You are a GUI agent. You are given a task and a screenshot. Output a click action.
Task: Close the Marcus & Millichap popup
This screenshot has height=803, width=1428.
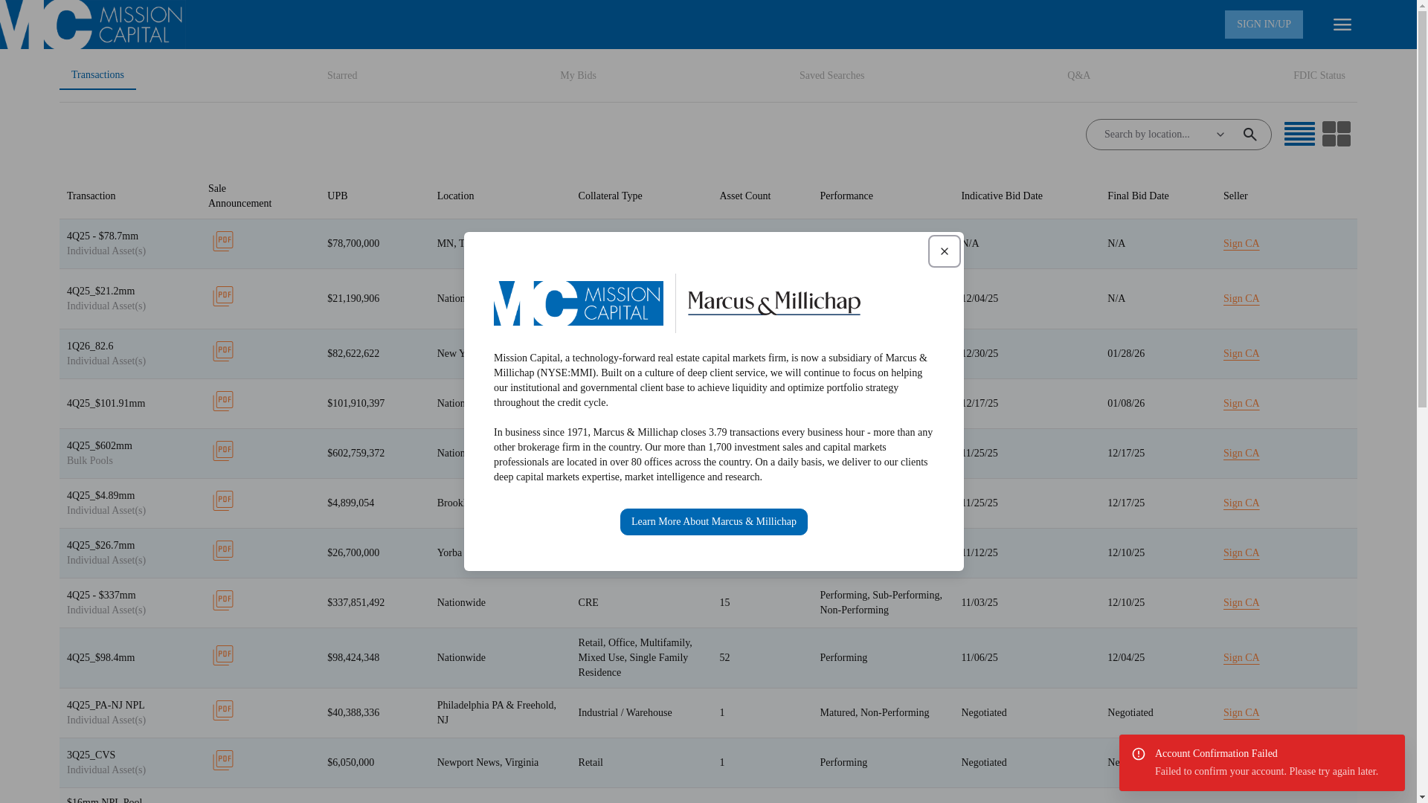pos(944,251)
